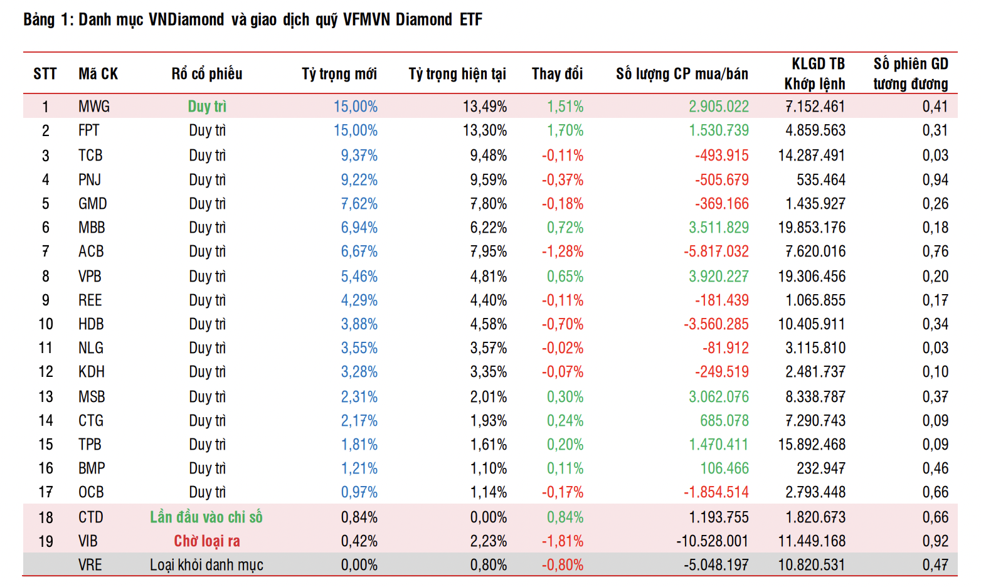Select the REE ticker cell
The height and width of the screenshot is (587, 981).
90,300
